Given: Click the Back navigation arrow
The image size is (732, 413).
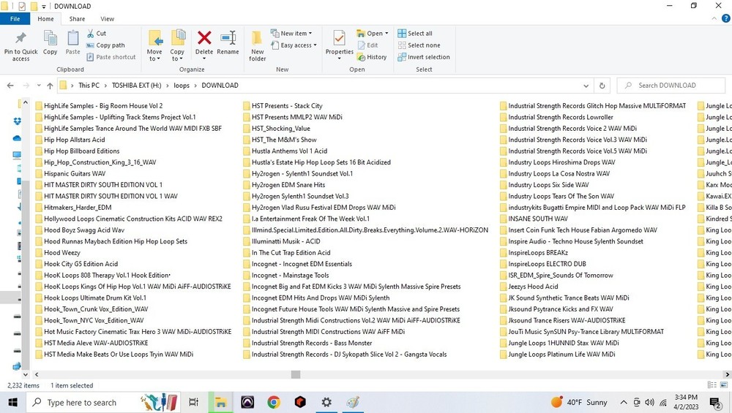Looking at the screenshot, I should [10, 86].
